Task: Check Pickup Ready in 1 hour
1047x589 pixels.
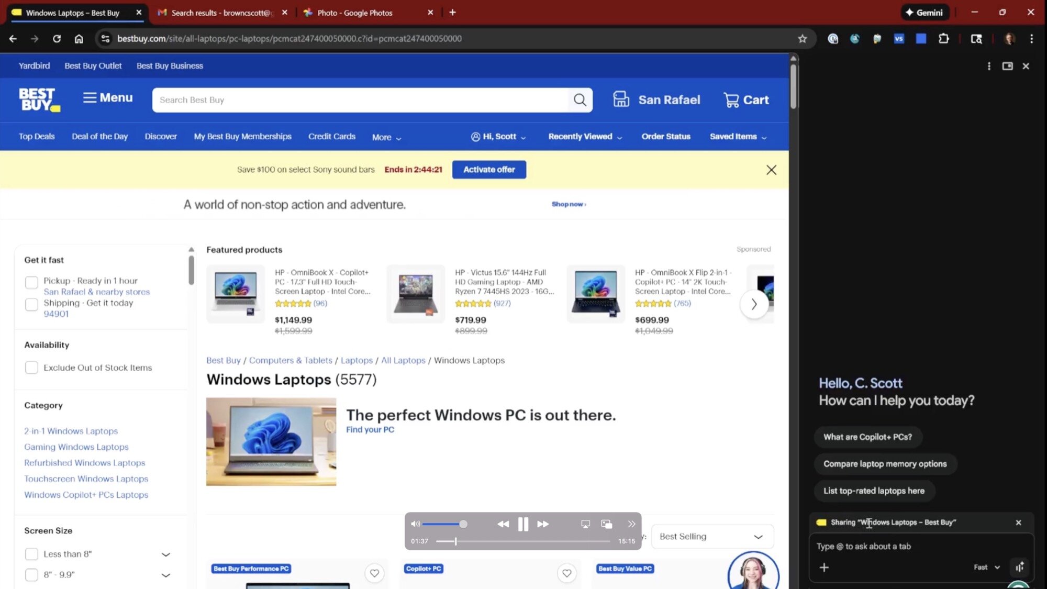Action: [31, 282]
